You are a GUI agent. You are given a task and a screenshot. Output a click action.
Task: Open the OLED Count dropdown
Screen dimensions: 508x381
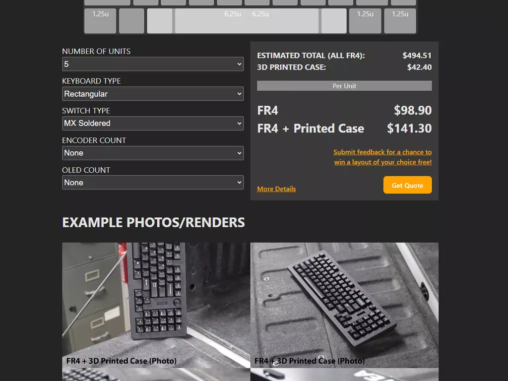[153, 183]
